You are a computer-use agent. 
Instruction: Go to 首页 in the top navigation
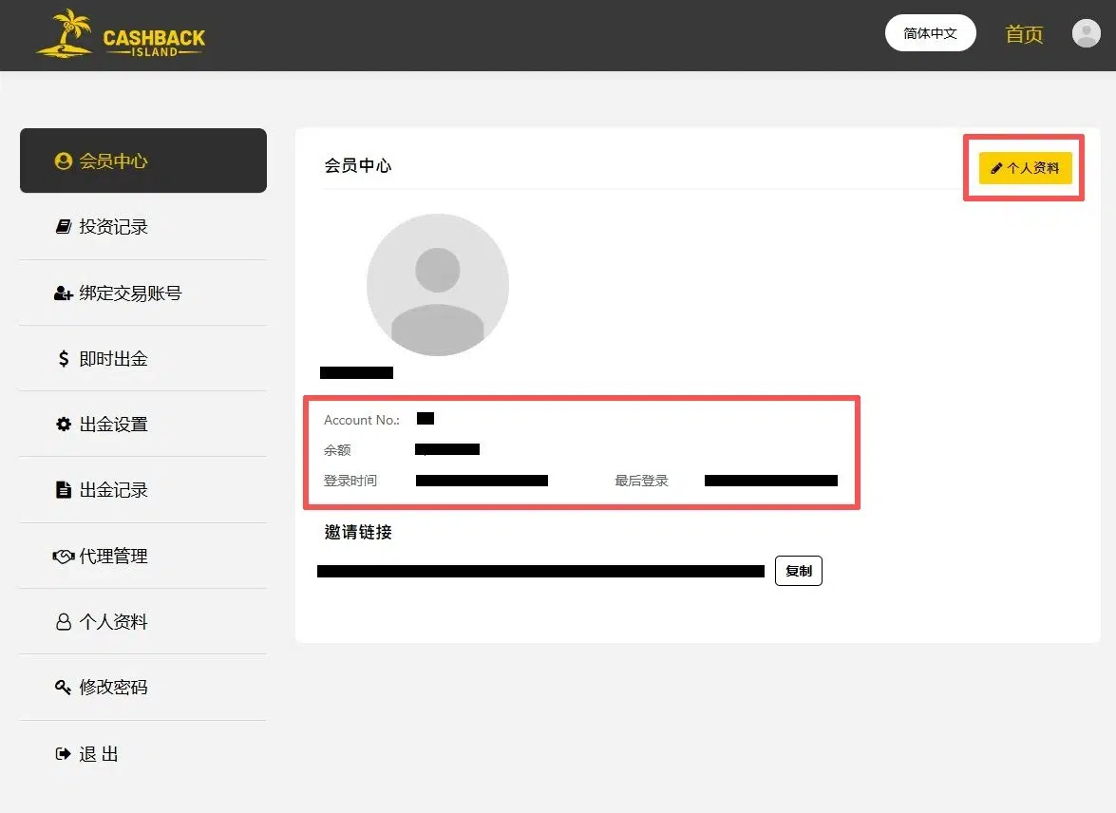(x=1024, y=33)
